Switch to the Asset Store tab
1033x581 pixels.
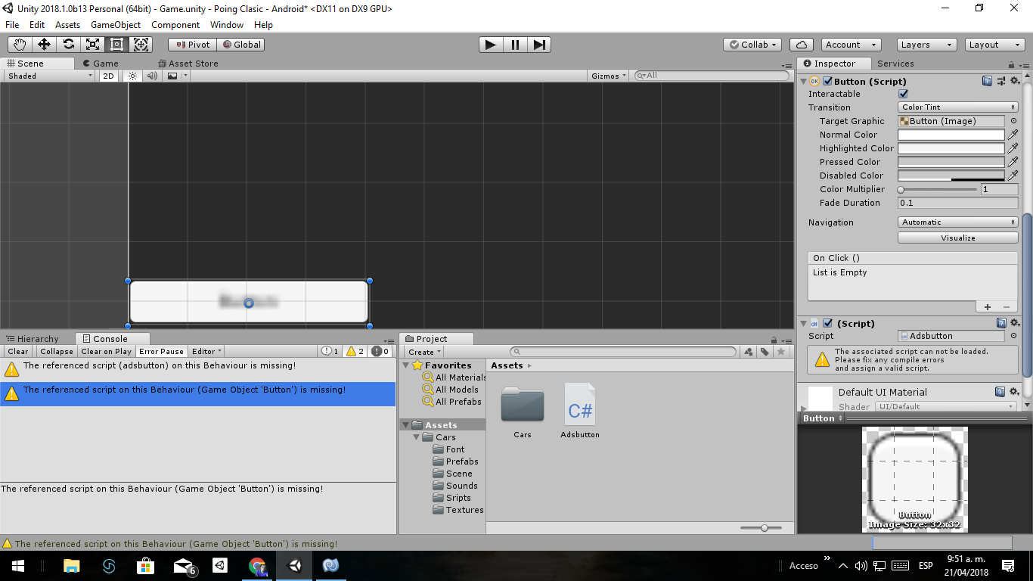click(188, 64)
